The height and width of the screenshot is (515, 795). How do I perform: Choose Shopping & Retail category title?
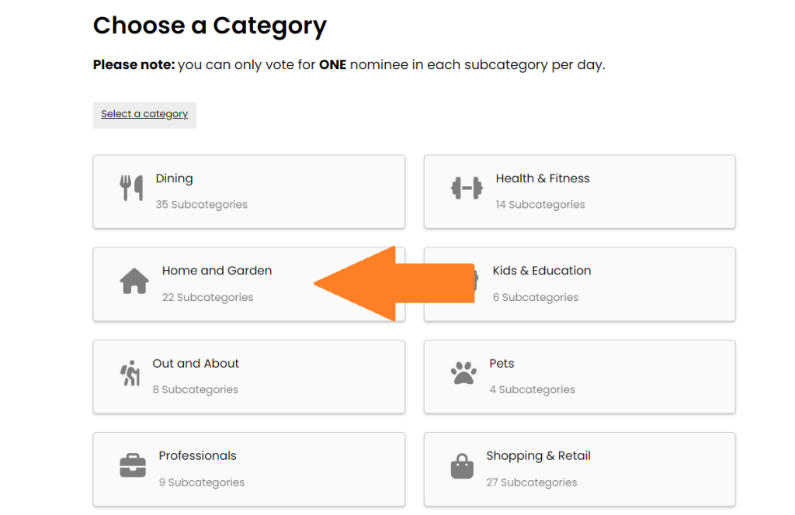(x=538, y=456)
